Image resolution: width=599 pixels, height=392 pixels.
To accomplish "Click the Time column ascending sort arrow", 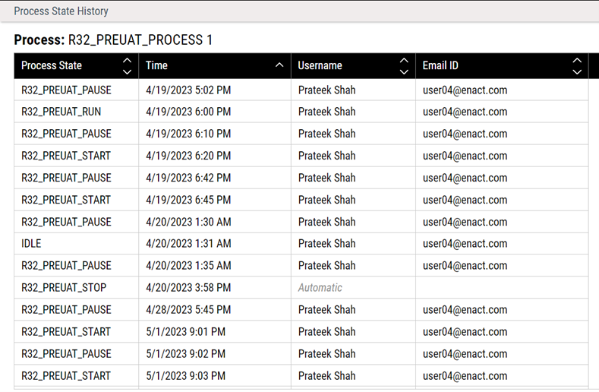I will coord(279,66).
